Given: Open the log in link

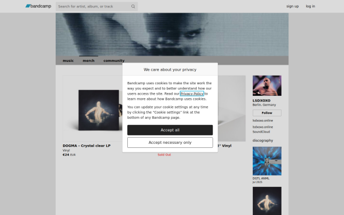Looking at the screenshot, I should tap(310, 6).
